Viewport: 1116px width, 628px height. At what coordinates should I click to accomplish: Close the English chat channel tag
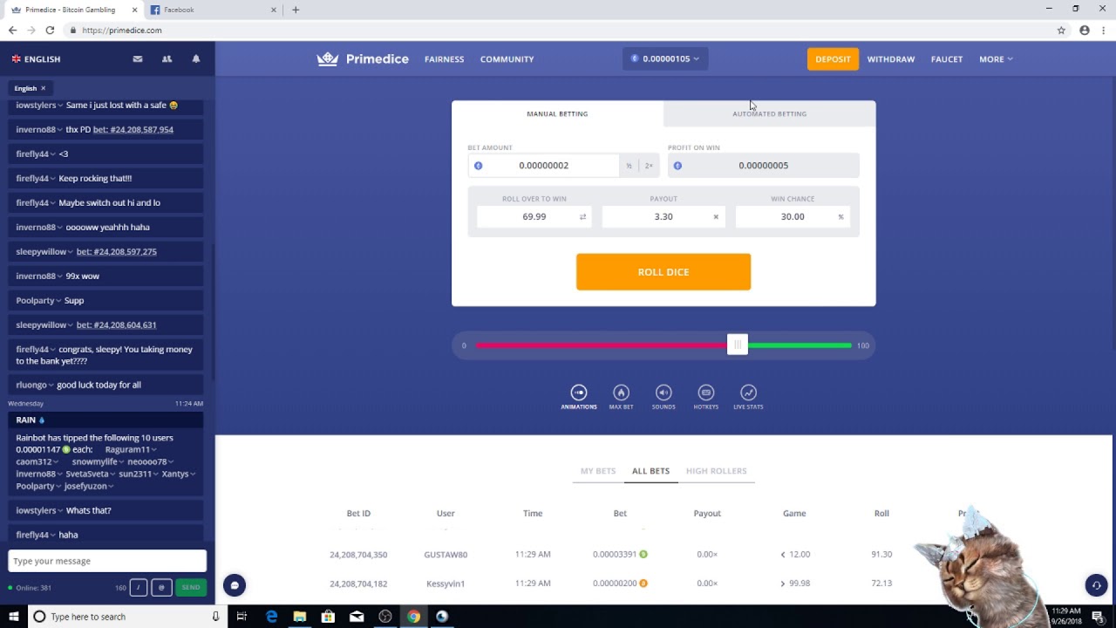point(43,88)
